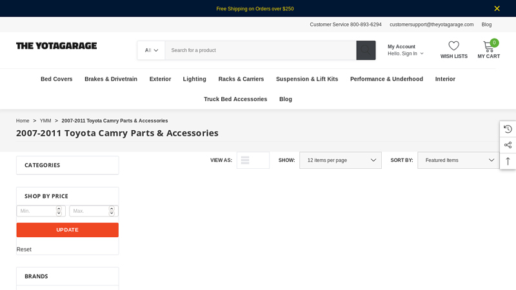
Task: Expand the Shop By Price panel
Action: point(68,196)
